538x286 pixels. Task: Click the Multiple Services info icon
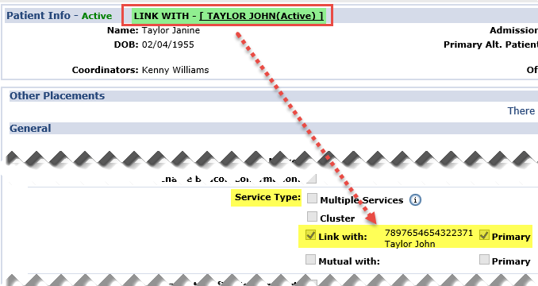[x=415, y=200]
